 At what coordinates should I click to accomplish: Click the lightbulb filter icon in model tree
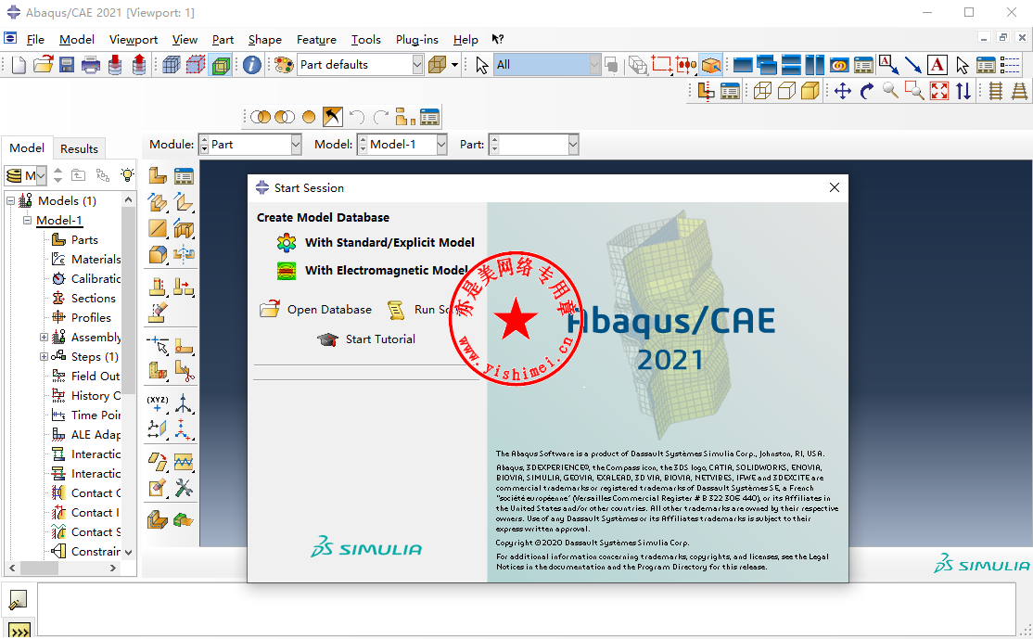pos(126,174)
